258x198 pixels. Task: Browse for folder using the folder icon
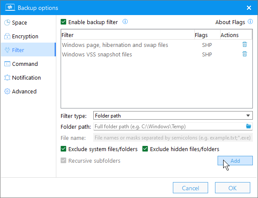248,126
